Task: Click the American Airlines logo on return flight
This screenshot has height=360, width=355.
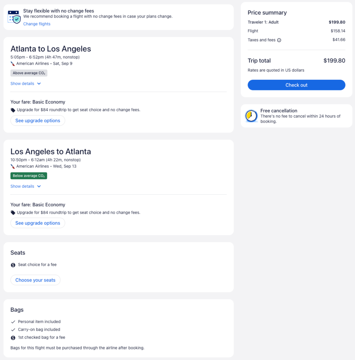Action: tap(13, 166)
